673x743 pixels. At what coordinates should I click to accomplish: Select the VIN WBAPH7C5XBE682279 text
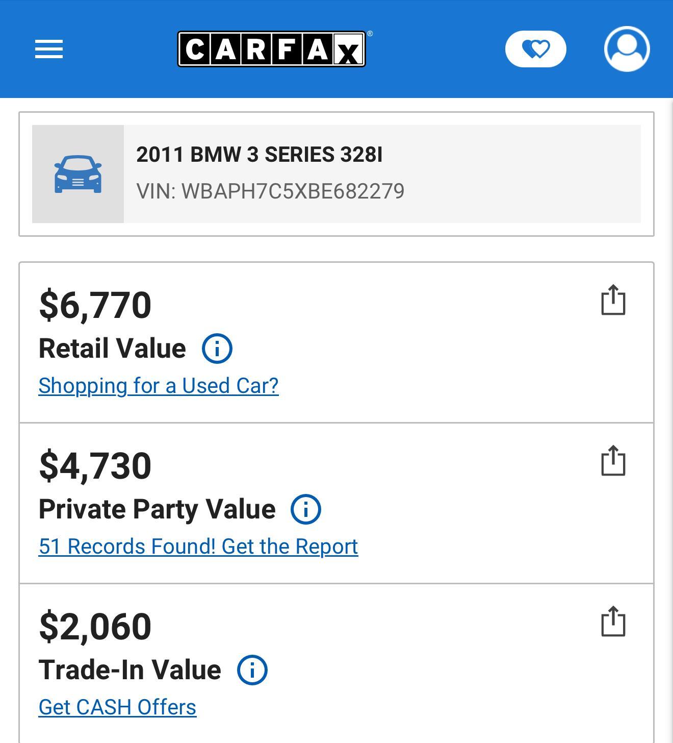(270, 191)
